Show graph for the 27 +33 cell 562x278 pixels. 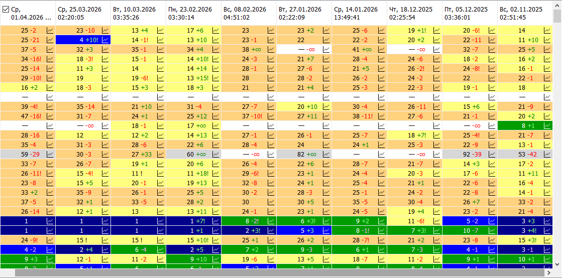(x=160, y=154)
